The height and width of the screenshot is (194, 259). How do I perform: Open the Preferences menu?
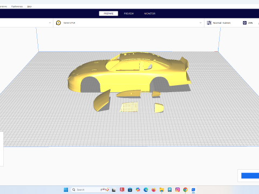(17, 6)
